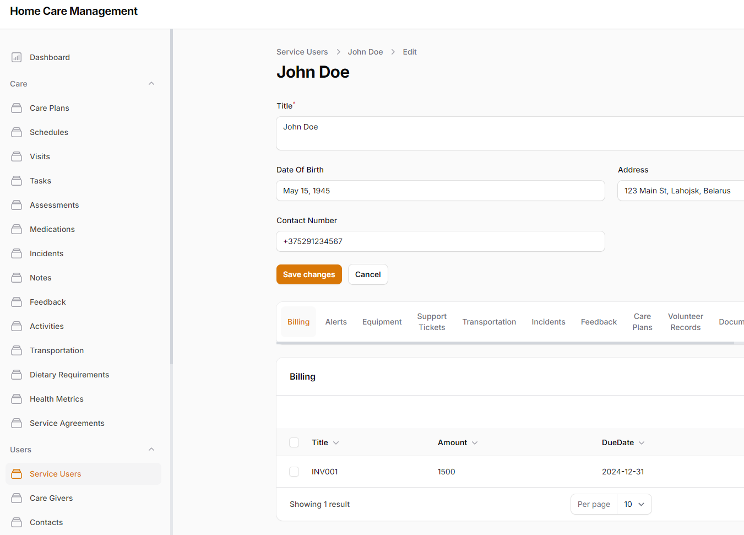The width and height of the screenshot is (744, 535).
Task: Click the Service Users sidebar icon
Action: 17,474
